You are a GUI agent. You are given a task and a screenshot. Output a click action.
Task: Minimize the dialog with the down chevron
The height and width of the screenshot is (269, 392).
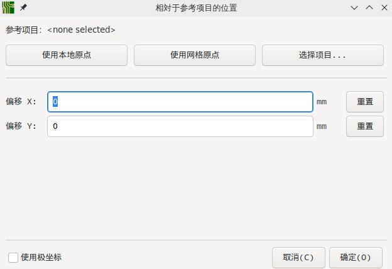(x=354, y=8)
